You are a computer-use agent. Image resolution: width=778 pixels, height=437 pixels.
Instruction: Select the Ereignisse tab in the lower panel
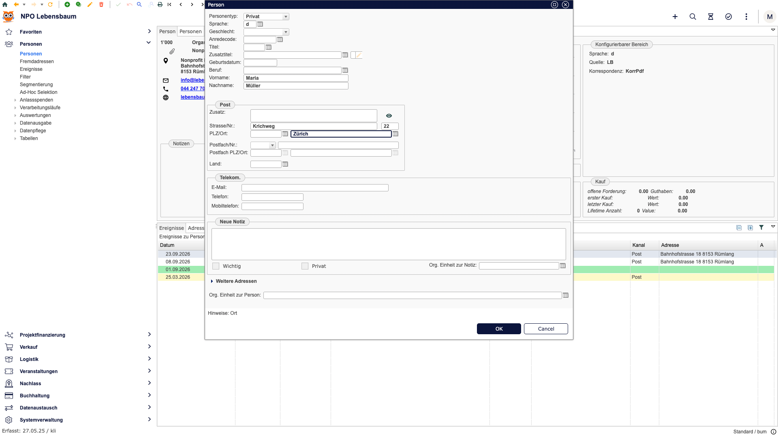click(171, 228)
